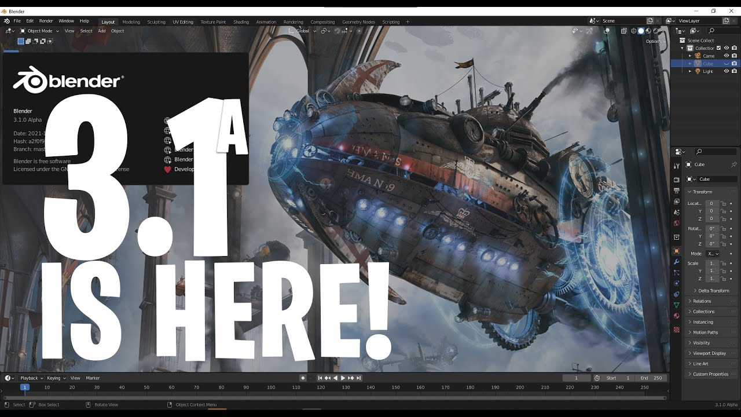Pin the Cube properties panel
741x417 pixels.
pyautogui.click(x=733, y=164)
